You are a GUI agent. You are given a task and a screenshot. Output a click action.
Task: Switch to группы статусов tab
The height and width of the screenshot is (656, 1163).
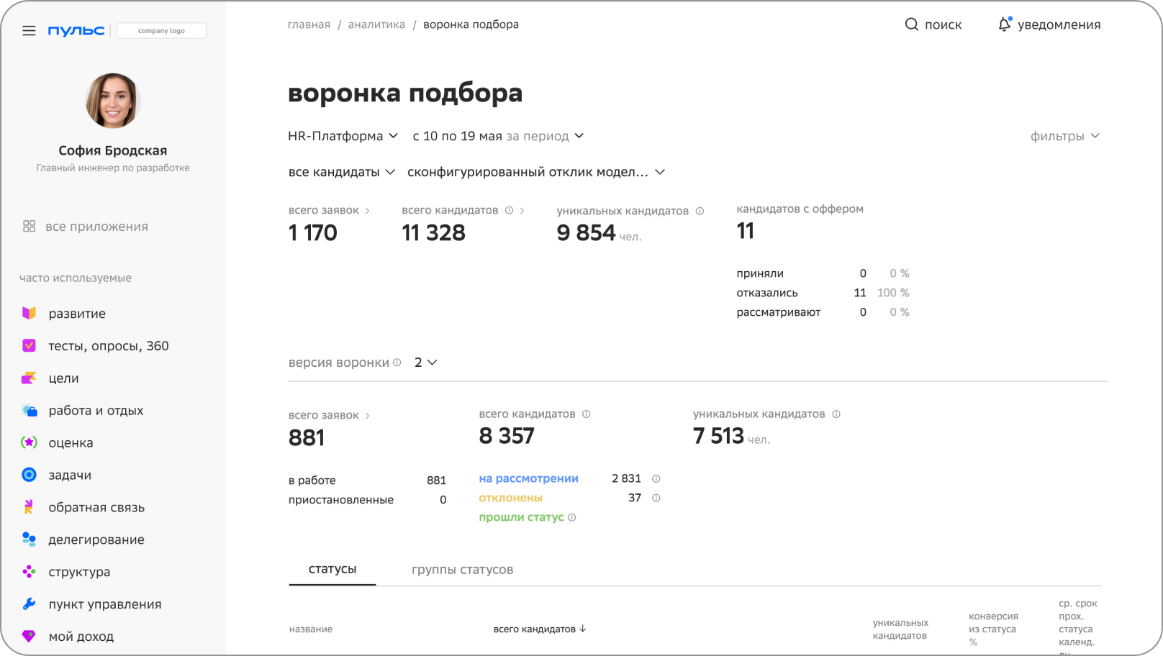(x=462, y=570)
